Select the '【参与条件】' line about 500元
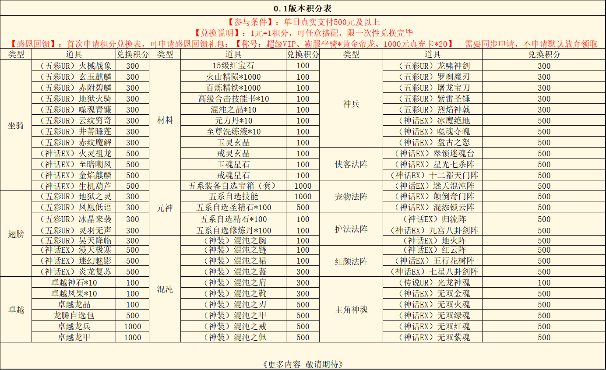This screenshot has width=606, height=370. pos(303,22)
